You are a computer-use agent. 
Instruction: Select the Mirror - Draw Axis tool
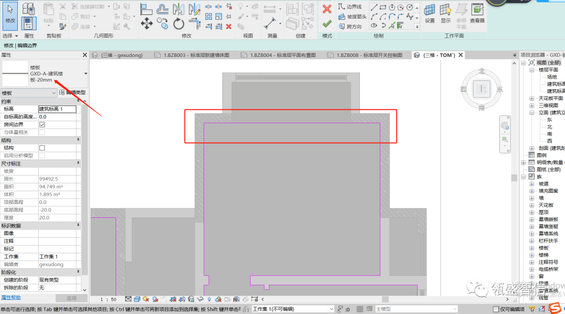click(x=194, y=9)
